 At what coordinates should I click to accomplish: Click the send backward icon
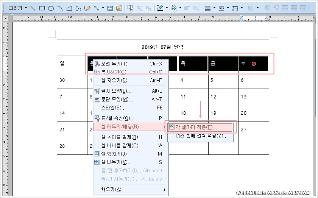click(196, 8)
